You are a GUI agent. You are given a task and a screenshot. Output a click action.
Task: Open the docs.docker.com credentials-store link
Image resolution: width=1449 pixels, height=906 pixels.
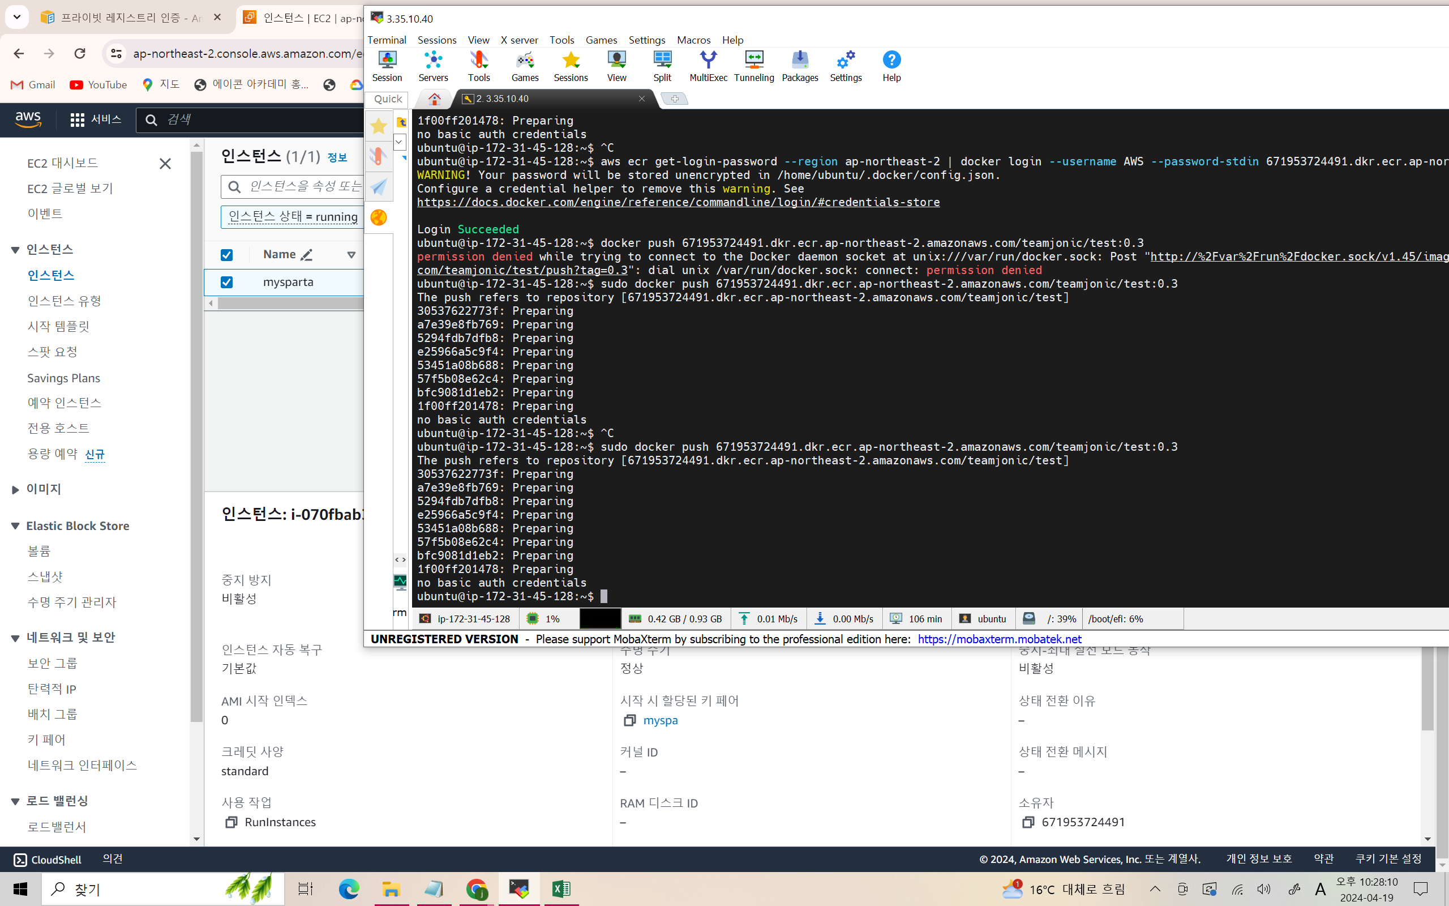coord(679,203)
